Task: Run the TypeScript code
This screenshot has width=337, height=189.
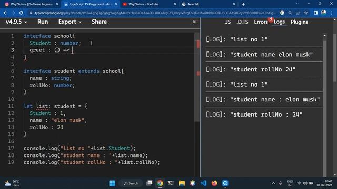Action: (x=43, y=22)
